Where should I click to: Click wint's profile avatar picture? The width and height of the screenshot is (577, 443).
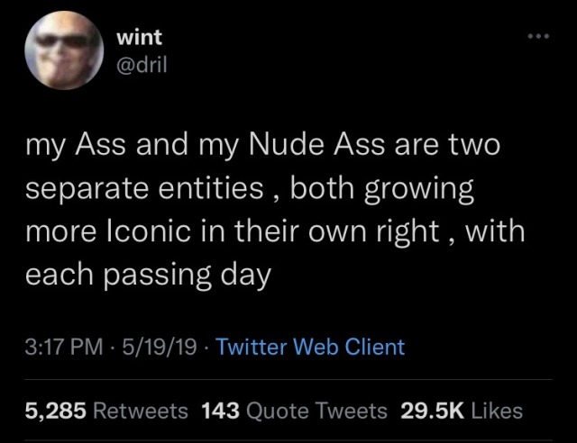pos(62,54)
